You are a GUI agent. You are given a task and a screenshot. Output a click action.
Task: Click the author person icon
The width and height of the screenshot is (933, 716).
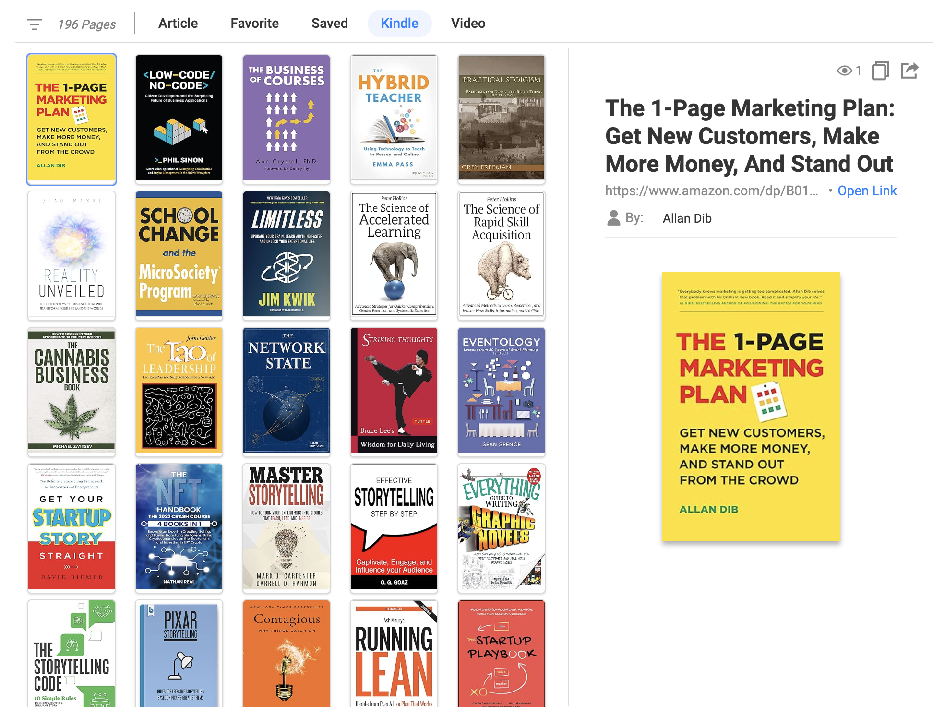(x=613, y=218)
